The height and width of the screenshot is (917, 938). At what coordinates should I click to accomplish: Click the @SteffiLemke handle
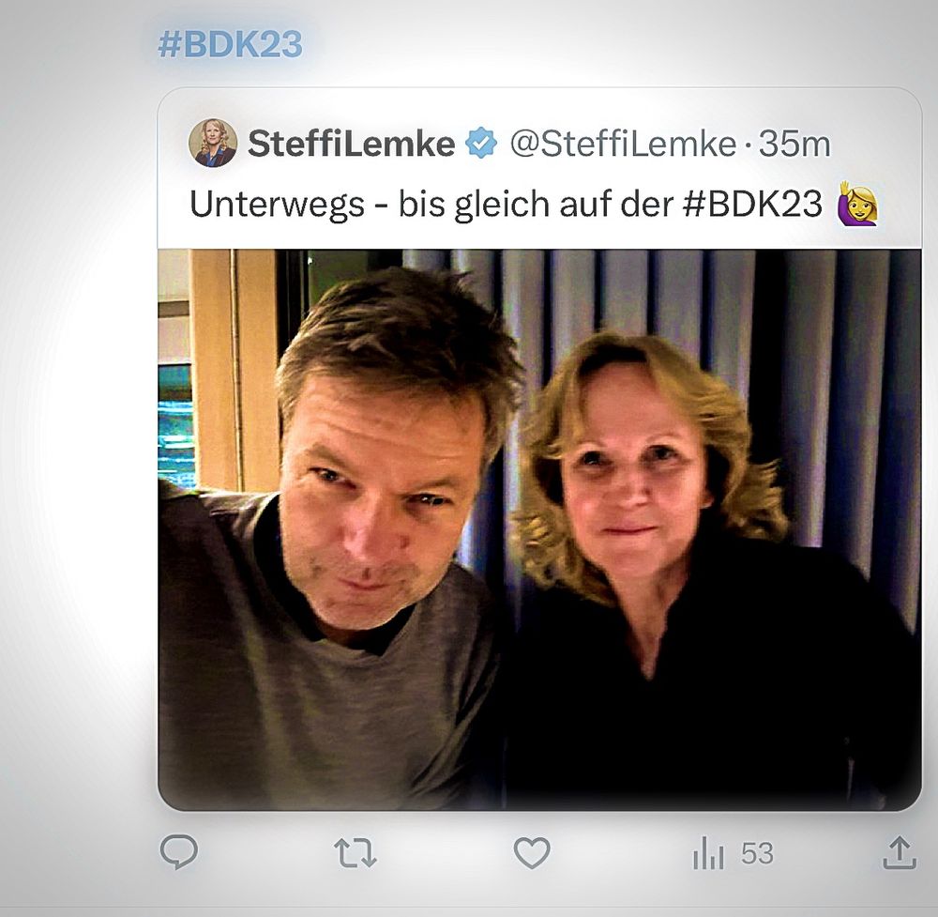point(623,145)
